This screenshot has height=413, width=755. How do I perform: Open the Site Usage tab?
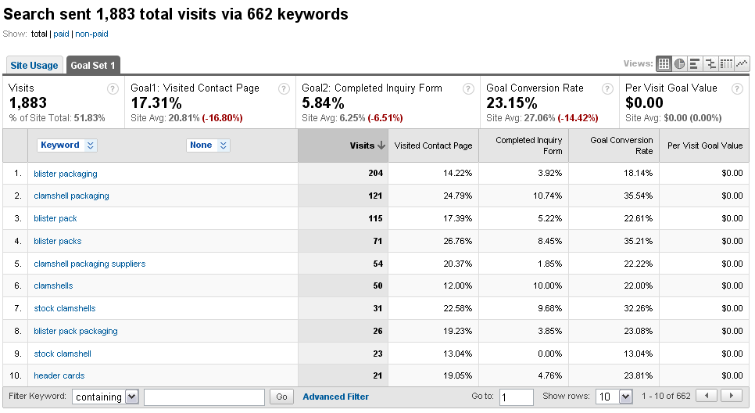pos(34,66)
